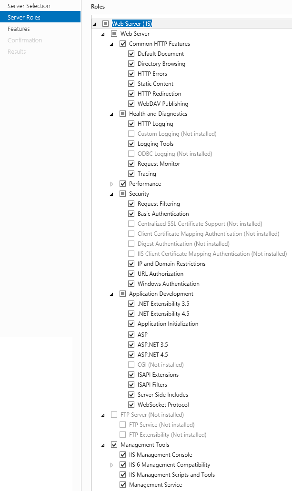
Task: Uncheck the WebSocket Protocol checkbox
Action: point(131,405)
